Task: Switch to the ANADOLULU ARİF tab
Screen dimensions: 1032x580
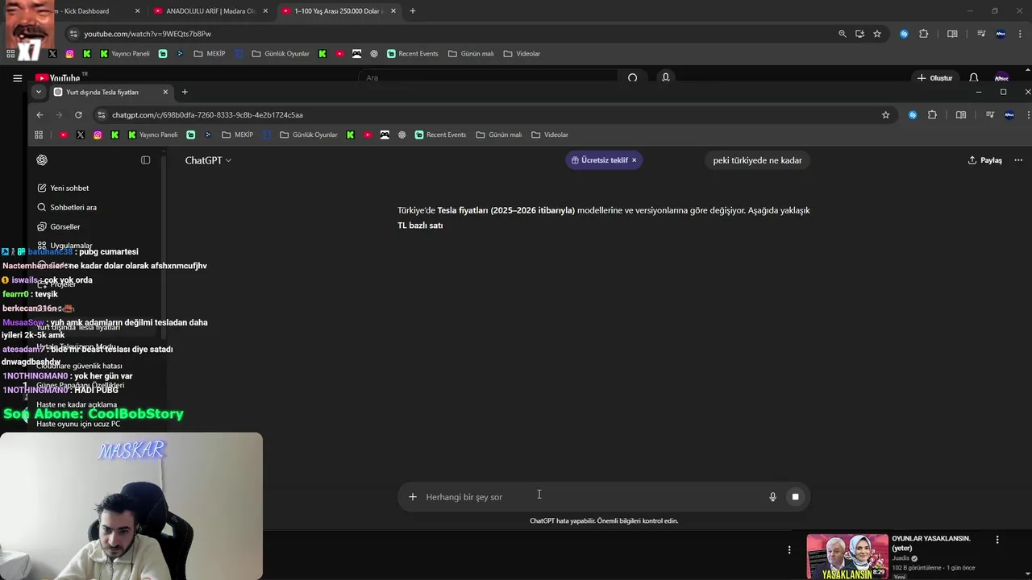Action: point(210,11)
